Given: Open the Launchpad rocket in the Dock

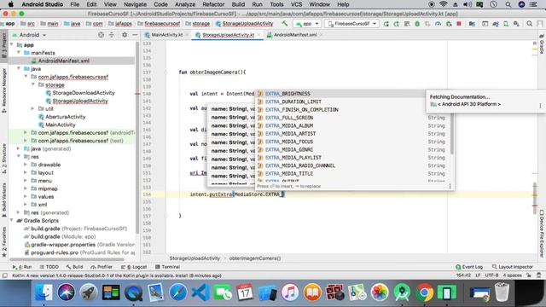Looking at the screenshot, I should coord(89,292).
